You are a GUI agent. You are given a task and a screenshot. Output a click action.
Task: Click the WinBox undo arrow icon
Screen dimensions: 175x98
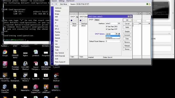point(52,4)
